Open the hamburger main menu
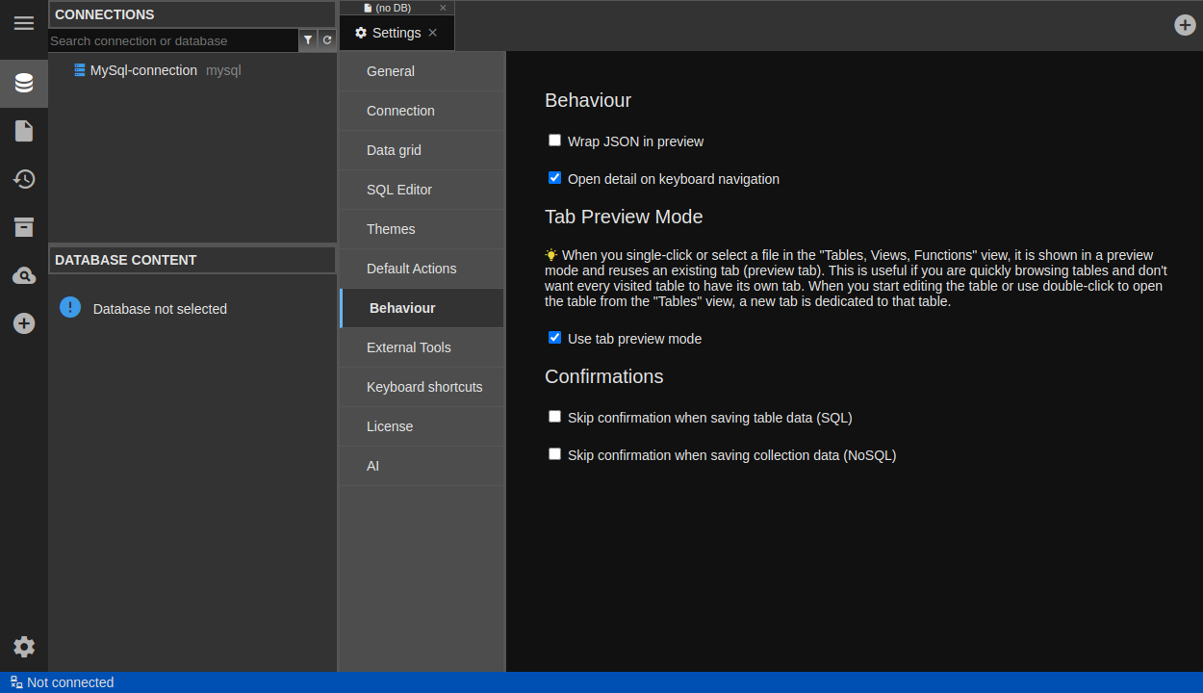The width and height of the screenshot is (1203, 693). [24, 23]
